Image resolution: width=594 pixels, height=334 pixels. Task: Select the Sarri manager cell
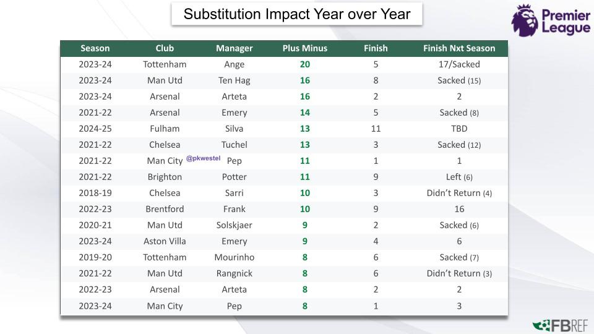235,193
